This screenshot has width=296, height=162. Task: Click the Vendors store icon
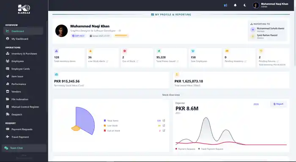(x=8, y=92)
